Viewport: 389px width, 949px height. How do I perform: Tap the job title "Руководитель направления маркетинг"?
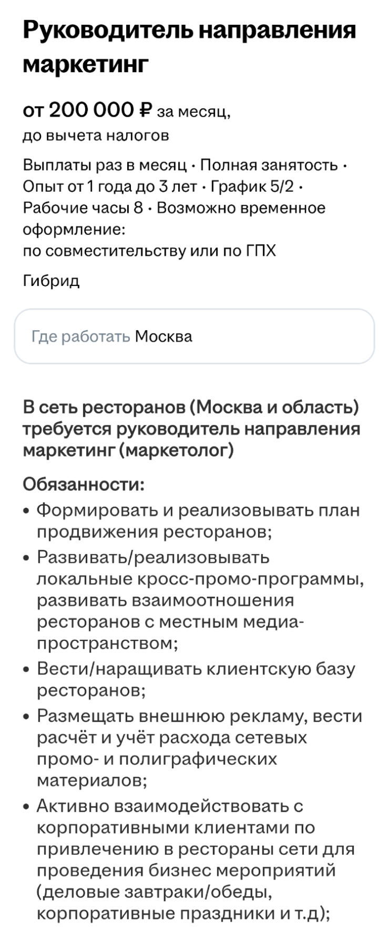coord(189,47)
